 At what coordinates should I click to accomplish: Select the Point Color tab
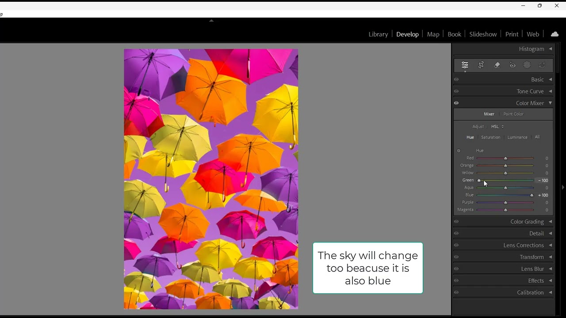click(x=513, y=114)
